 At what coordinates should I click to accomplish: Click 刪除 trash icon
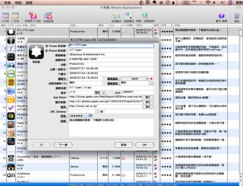tap(237, 16)
